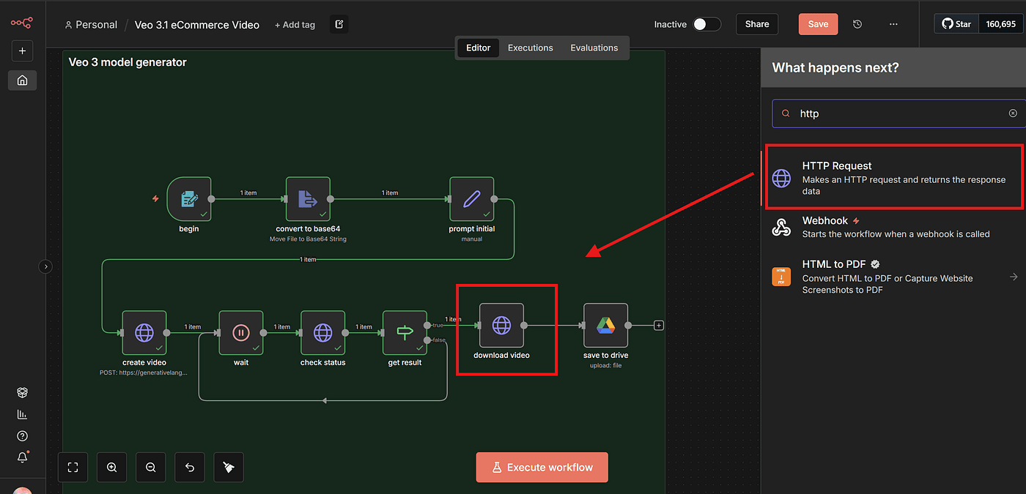This screenshot has height=494, width=1026.
Task: Zoom out of the workflow canvas
Action: [150, 467]
